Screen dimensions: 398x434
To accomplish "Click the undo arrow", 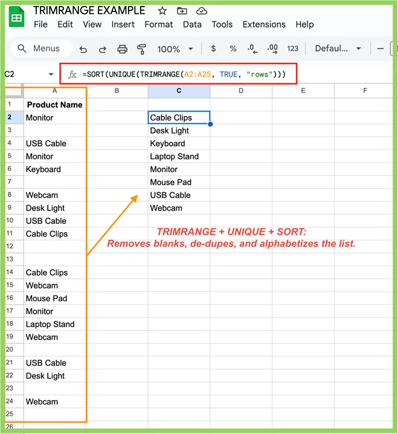I will (83, 49).
